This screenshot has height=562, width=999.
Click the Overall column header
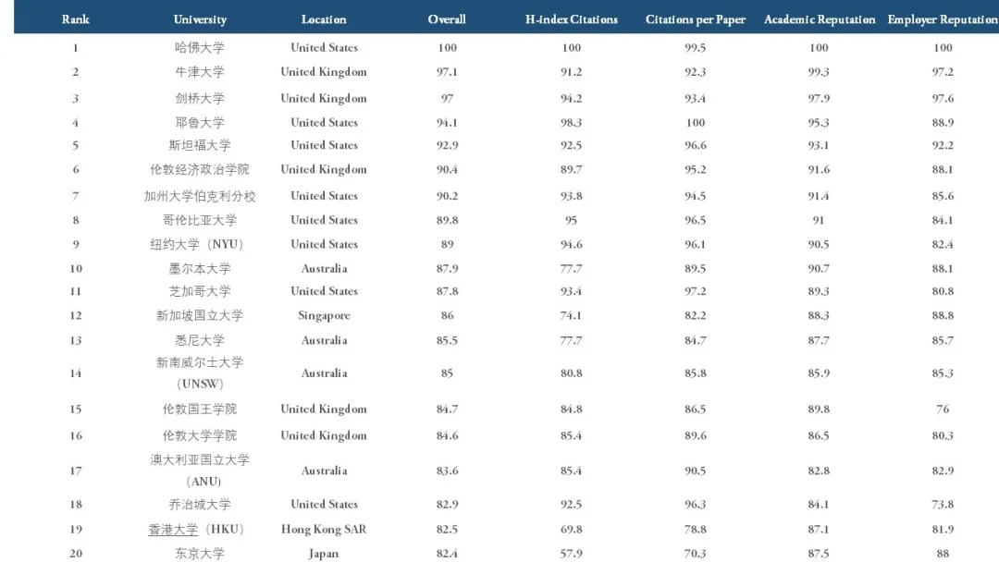447,19
